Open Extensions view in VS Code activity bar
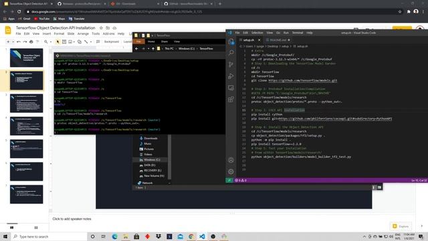The height and width of the screenshot is (241, 428). click(x=231, y=100)
